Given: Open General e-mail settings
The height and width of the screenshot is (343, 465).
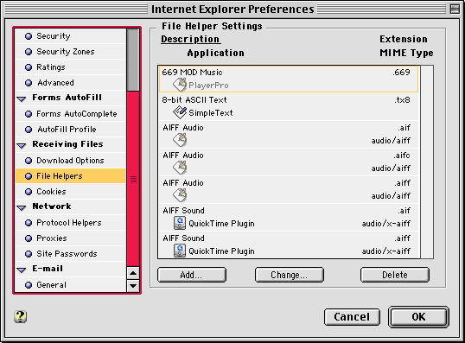Looking at the screenshot, I should tap(71, 285).
